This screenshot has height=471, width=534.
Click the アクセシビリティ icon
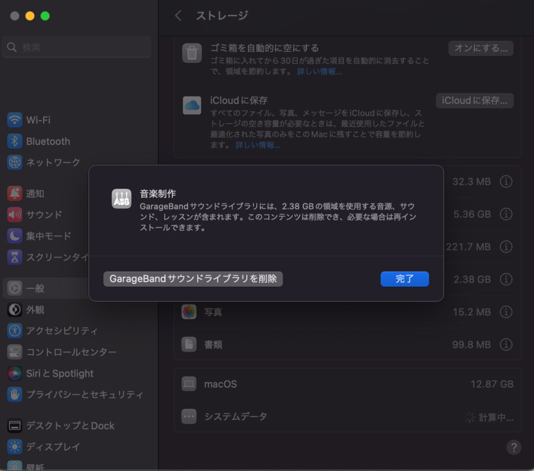[x=15, y=331]
